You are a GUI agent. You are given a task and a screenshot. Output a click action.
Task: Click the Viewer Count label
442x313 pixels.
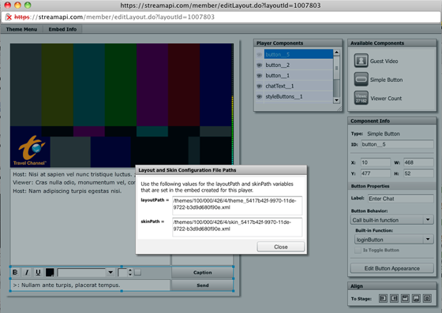(x=386, y=99)
